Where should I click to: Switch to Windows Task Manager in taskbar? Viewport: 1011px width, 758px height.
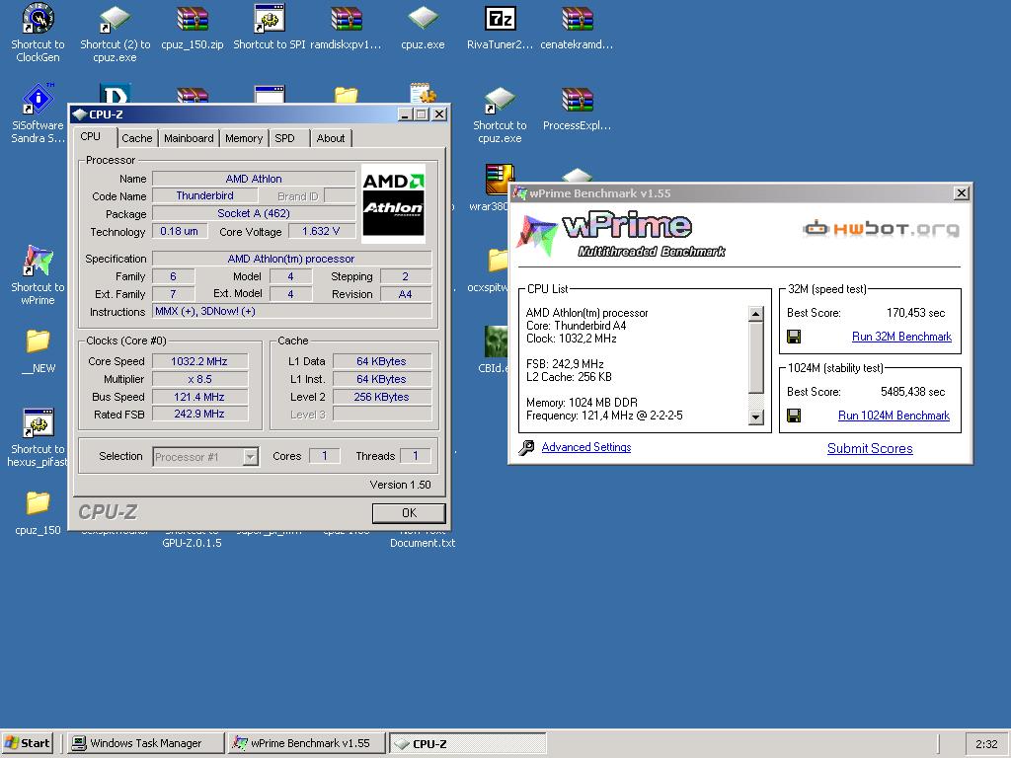(x=146, y=743)
